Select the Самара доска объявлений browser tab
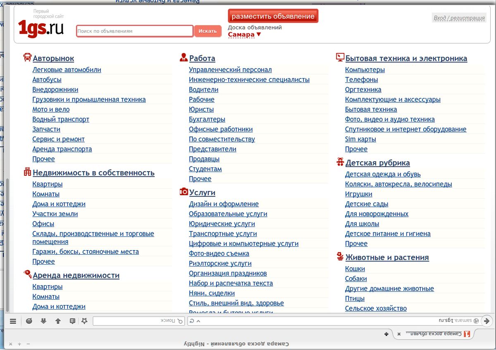The width and height of the screenshot is (496, 350). click(x=434, y=333)
